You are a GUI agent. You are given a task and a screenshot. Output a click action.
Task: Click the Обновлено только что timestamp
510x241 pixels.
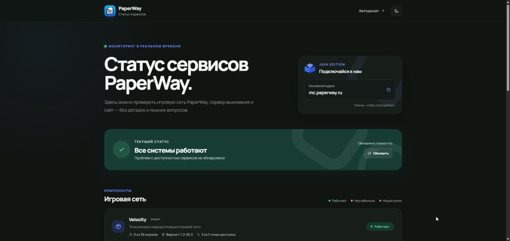[375, 143]
